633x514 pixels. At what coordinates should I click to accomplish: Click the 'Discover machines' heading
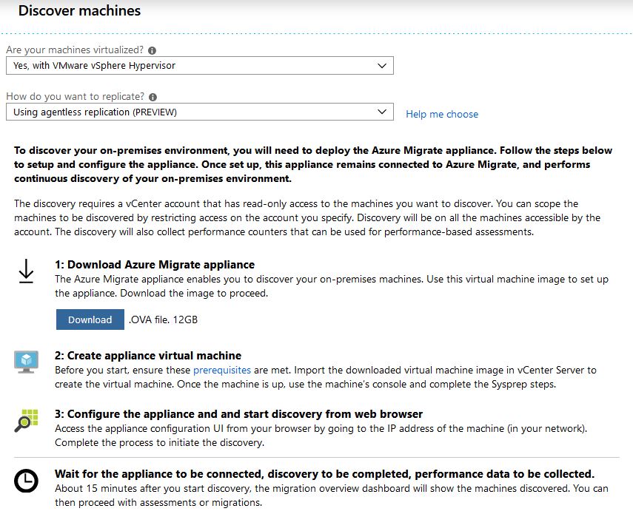pyautogui.click(x=79, y=10)
